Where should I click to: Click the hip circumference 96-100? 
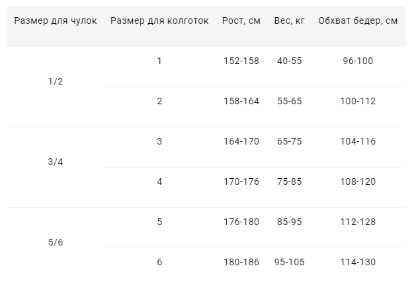pyautogui.click(x=358, y=61)
